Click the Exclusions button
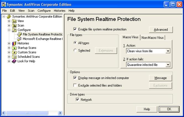 (x=160, y=85)
